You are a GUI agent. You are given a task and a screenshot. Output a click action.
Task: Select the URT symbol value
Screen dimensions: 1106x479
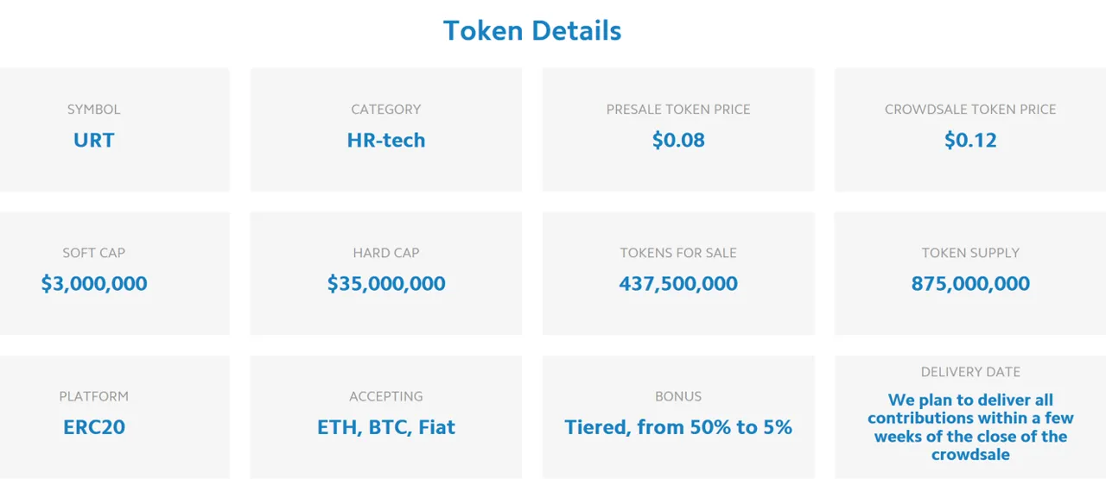[x=94, y=140]
